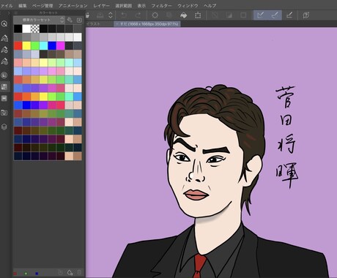The height and width of the screenshot is (278, 337).
Task: Pick the pure blue swatch in third row
Action: 52,45
